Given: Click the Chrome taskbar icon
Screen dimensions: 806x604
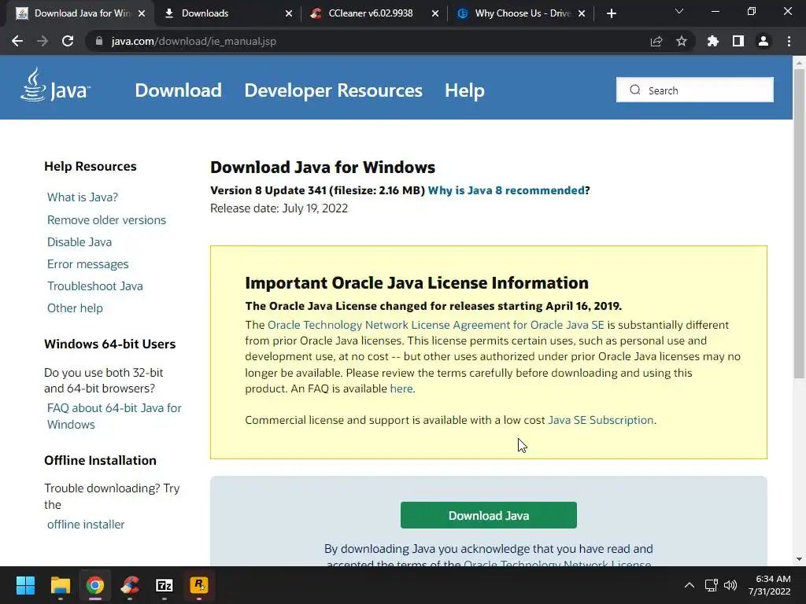Looking at the screenshot, I should click(x=95, y=585).
